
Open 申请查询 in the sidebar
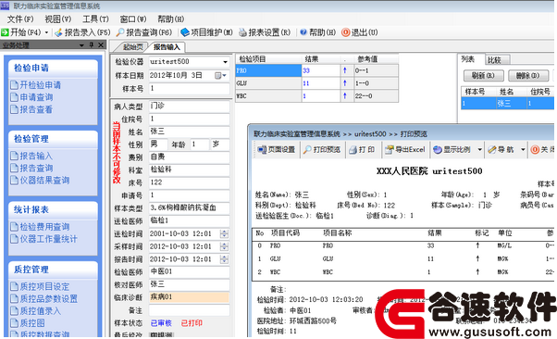click(x=31, y=97)
